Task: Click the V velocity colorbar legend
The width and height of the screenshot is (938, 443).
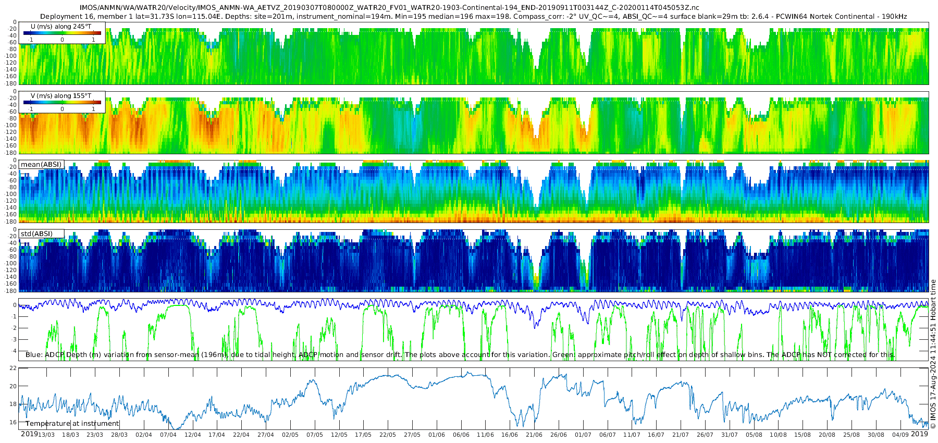Action: point(62,102)
